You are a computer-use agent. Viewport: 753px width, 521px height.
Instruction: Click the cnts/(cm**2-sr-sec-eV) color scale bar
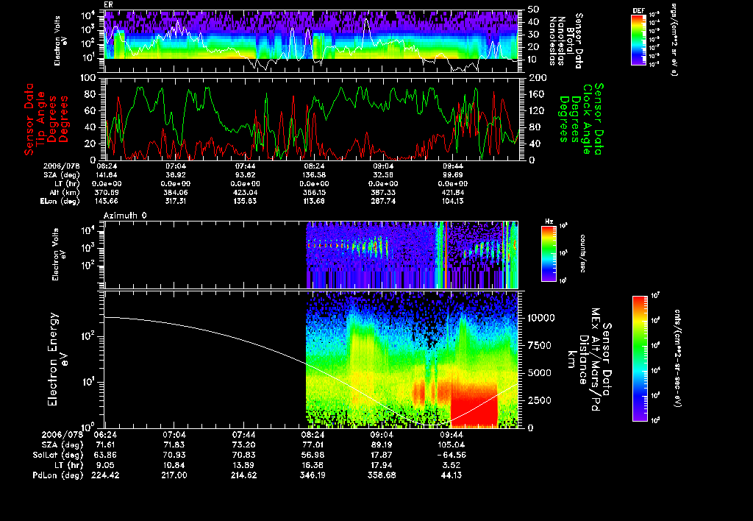coord(640,358)
